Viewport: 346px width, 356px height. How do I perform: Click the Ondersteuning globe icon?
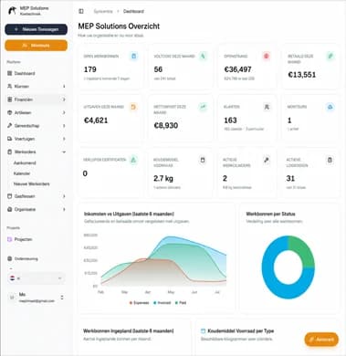click(9, 258)
